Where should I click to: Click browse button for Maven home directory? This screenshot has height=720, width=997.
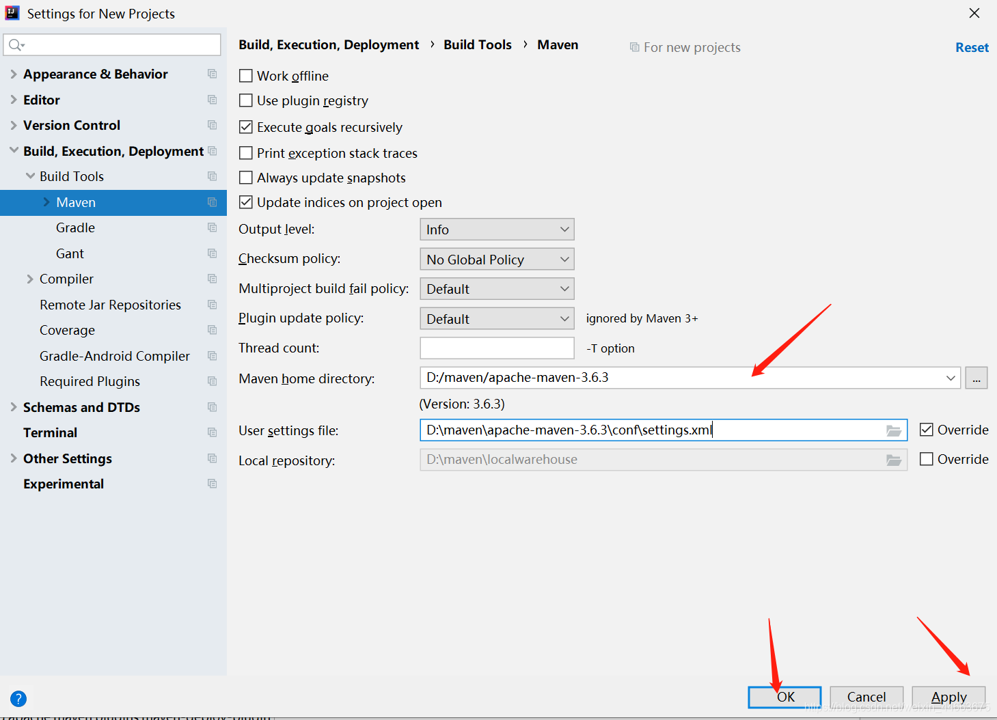(976, 378)
